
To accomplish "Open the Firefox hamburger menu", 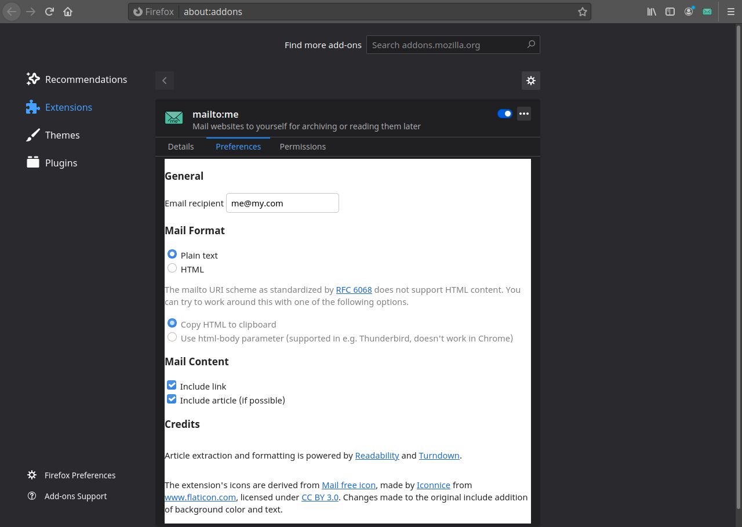I will (x=730, y=11).
